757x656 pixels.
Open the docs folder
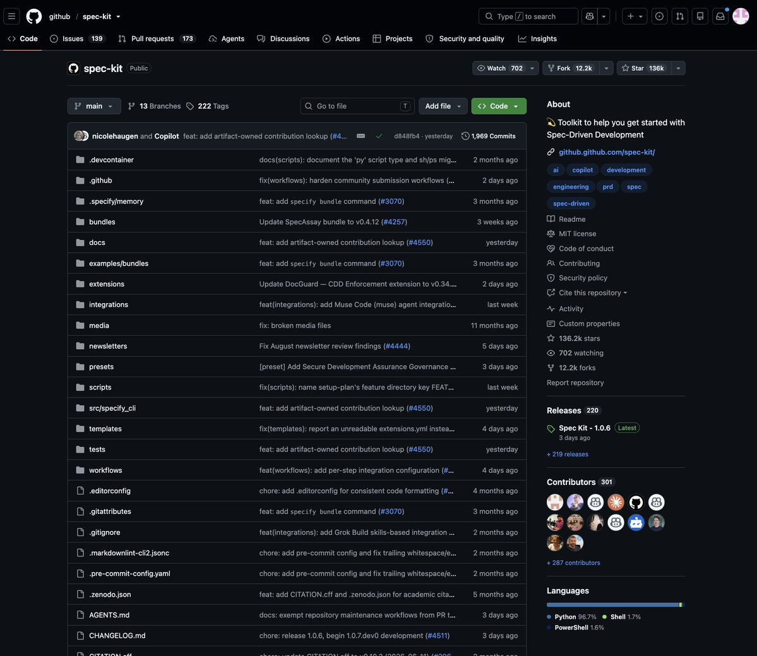97,243
